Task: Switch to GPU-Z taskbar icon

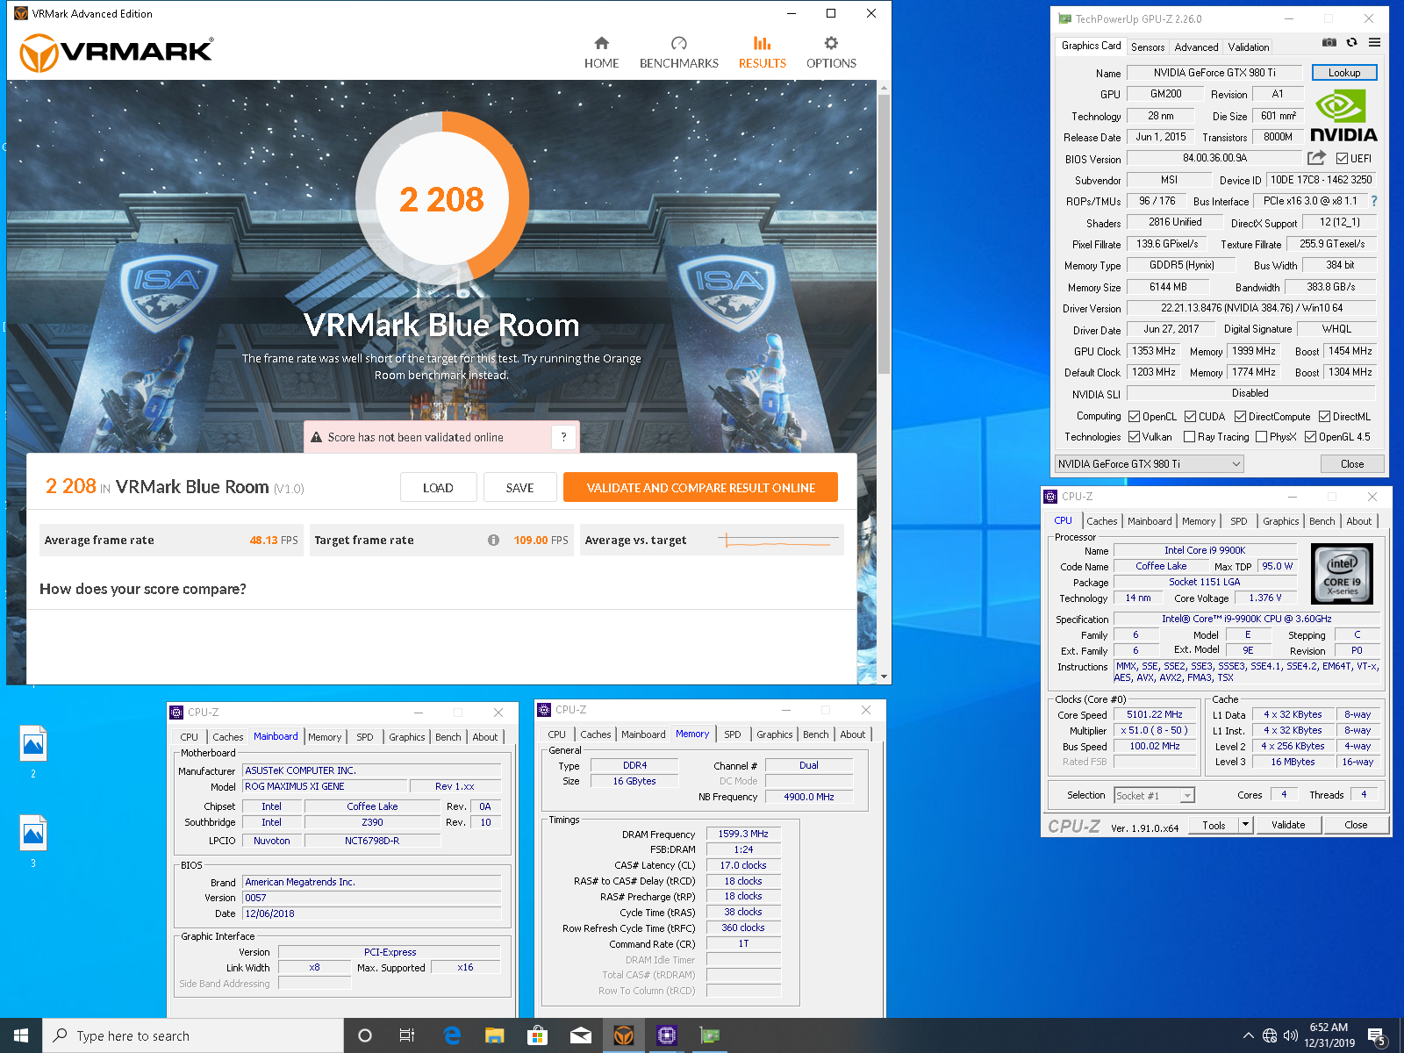Action: pos(709,1035)
